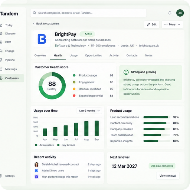
Task: Click the Software & Technology industry link
Action: [70, 46]
